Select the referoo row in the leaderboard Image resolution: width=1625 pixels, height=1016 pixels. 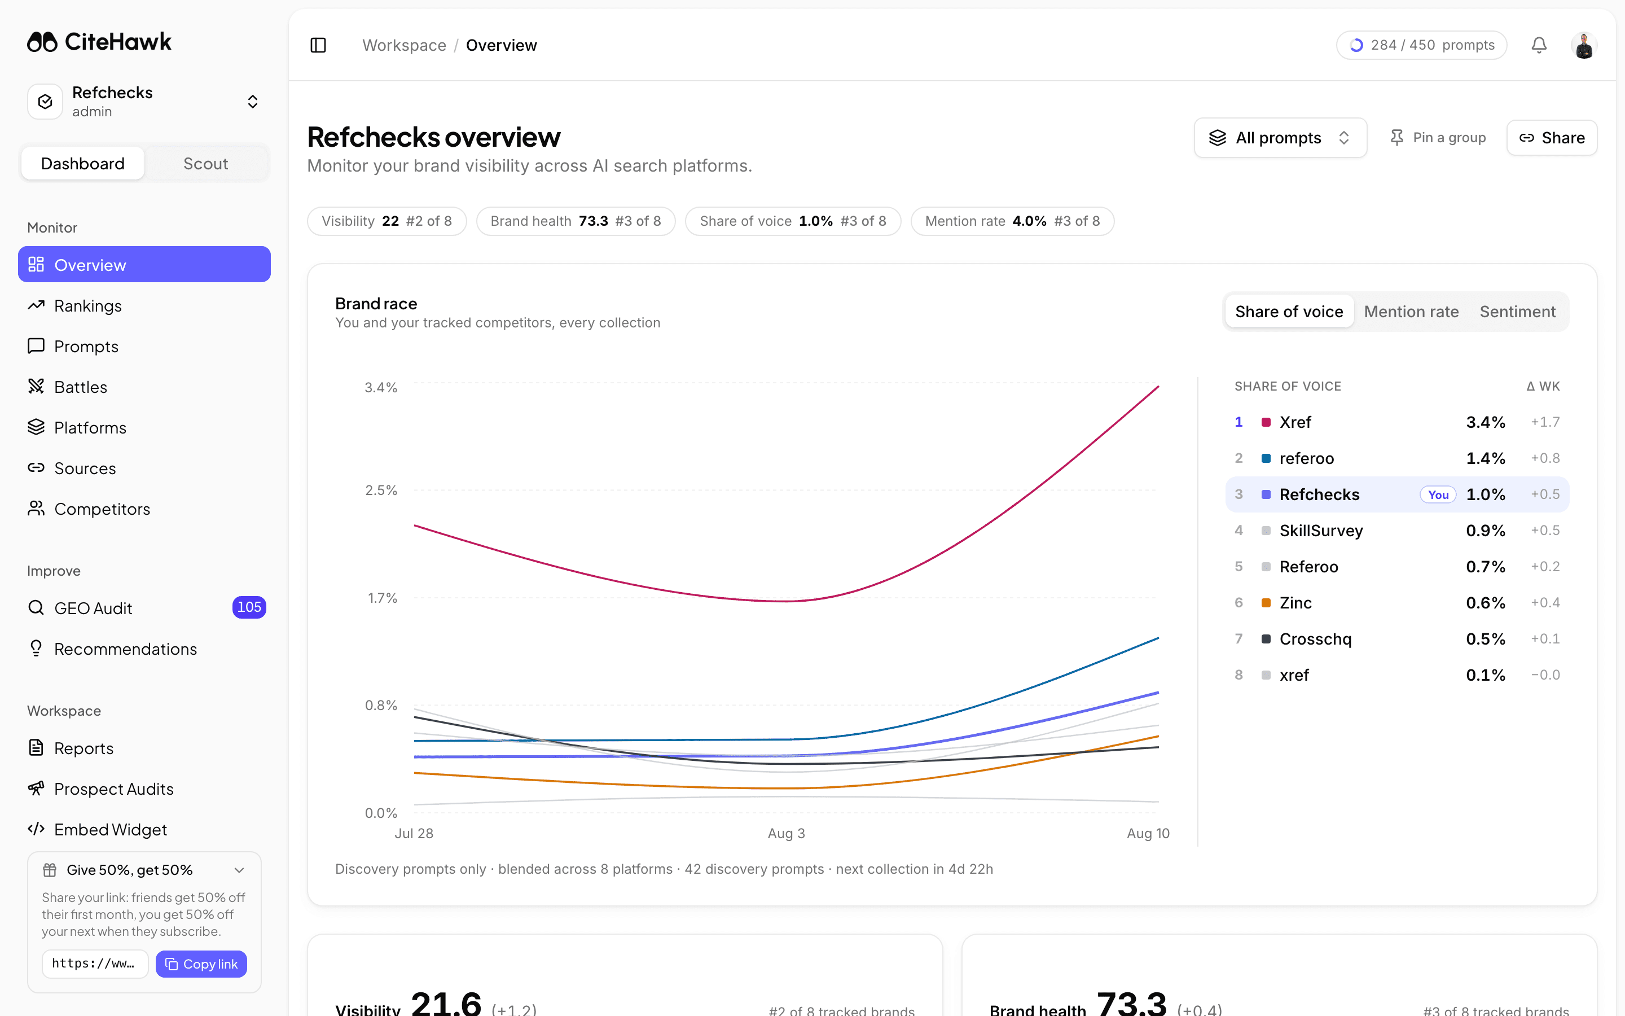[1398, 458]
